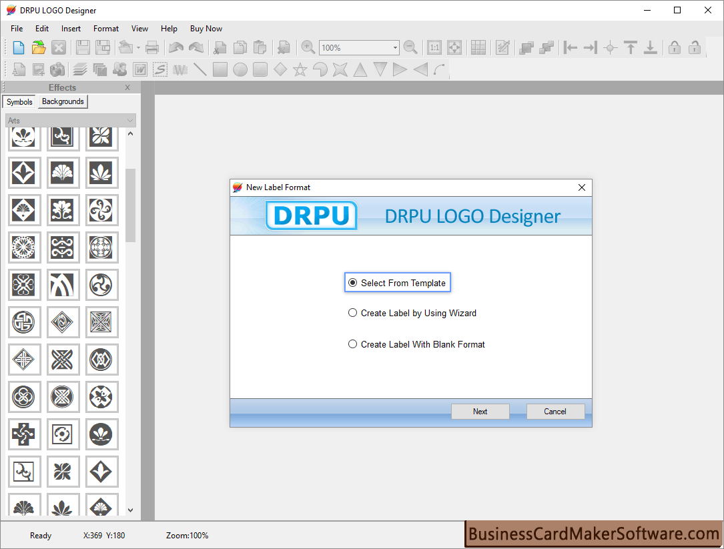The height and width of the screenshot is (549, 724).
Task: Click the center alignment crosshair icon
Action: click(611, 47)
